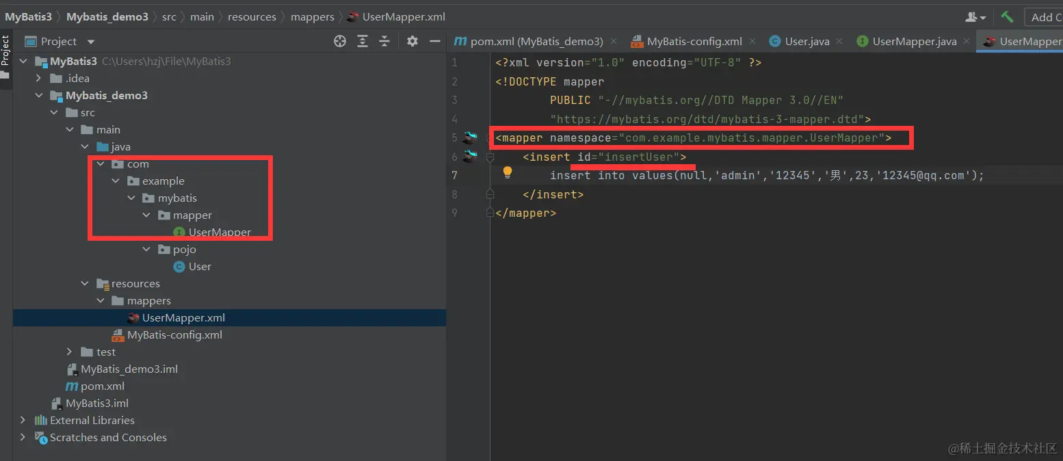Click the closing </mapper> tag on line 9
1063x461 pixels.
point(526,213)
